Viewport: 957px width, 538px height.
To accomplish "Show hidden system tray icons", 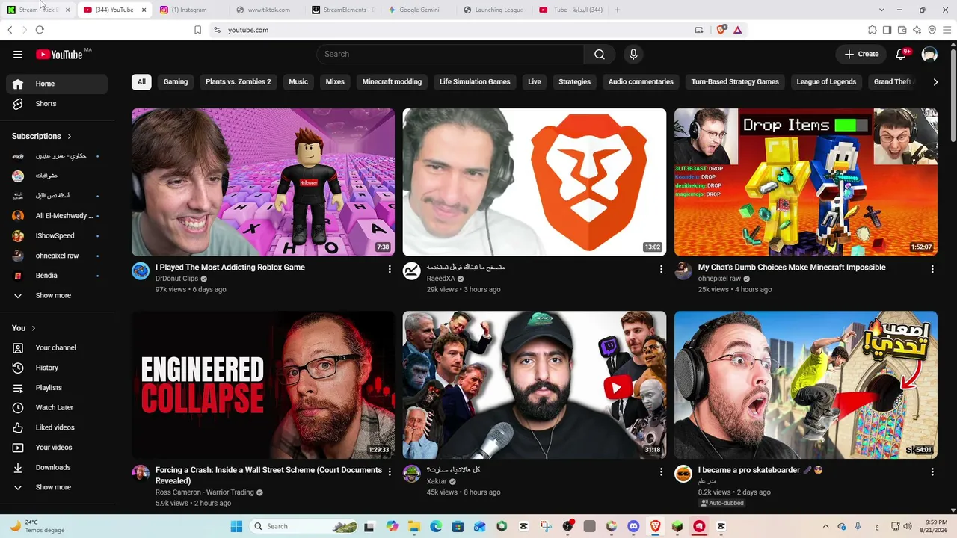I will coord(825,526).
